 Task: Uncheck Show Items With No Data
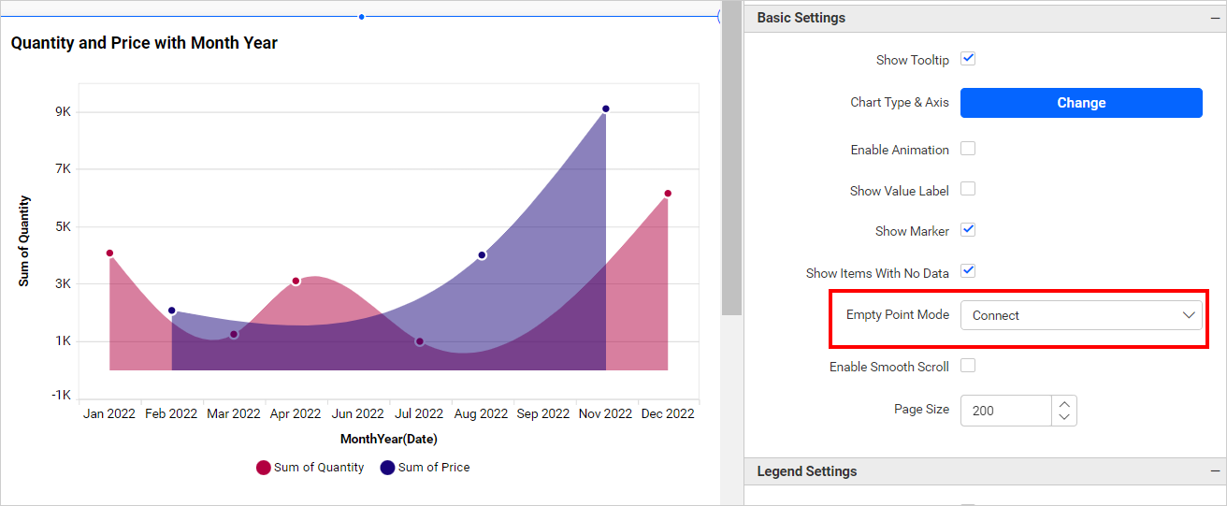click(968, 271)
